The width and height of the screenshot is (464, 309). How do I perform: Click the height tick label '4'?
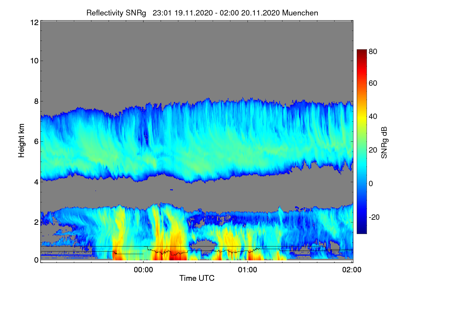[x=36, y=182]
